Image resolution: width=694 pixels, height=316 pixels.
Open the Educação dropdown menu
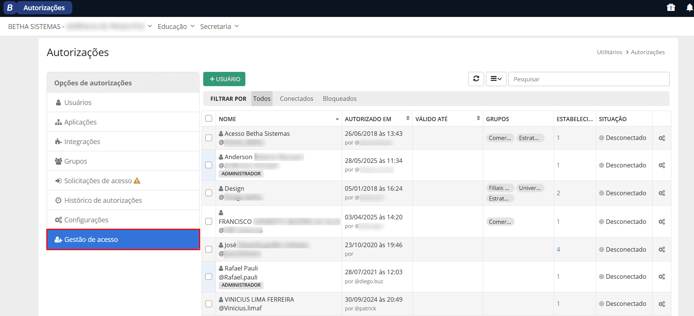[x=176, y=26]
